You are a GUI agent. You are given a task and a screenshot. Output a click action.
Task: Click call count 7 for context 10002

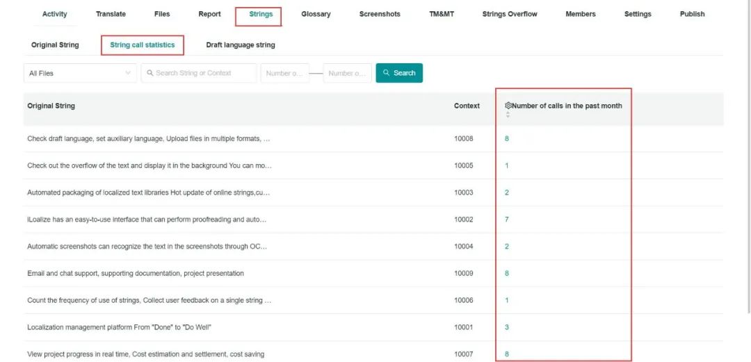coord(507,220)
